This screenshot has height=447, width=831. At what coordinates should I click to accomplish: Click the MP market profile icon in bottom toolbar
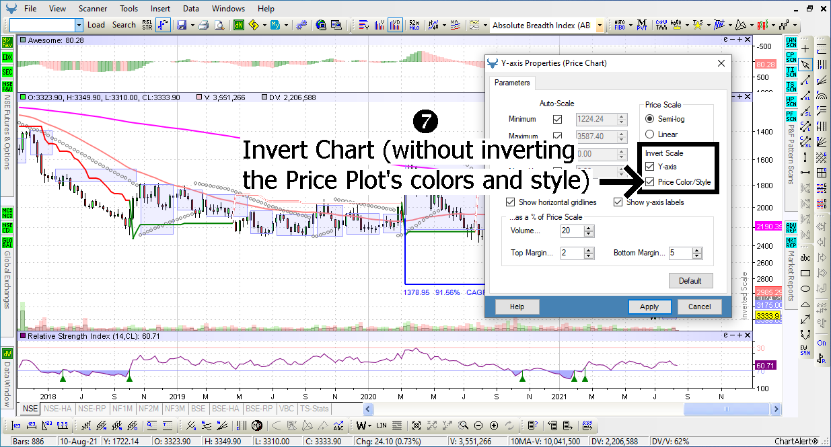[256, 425]
